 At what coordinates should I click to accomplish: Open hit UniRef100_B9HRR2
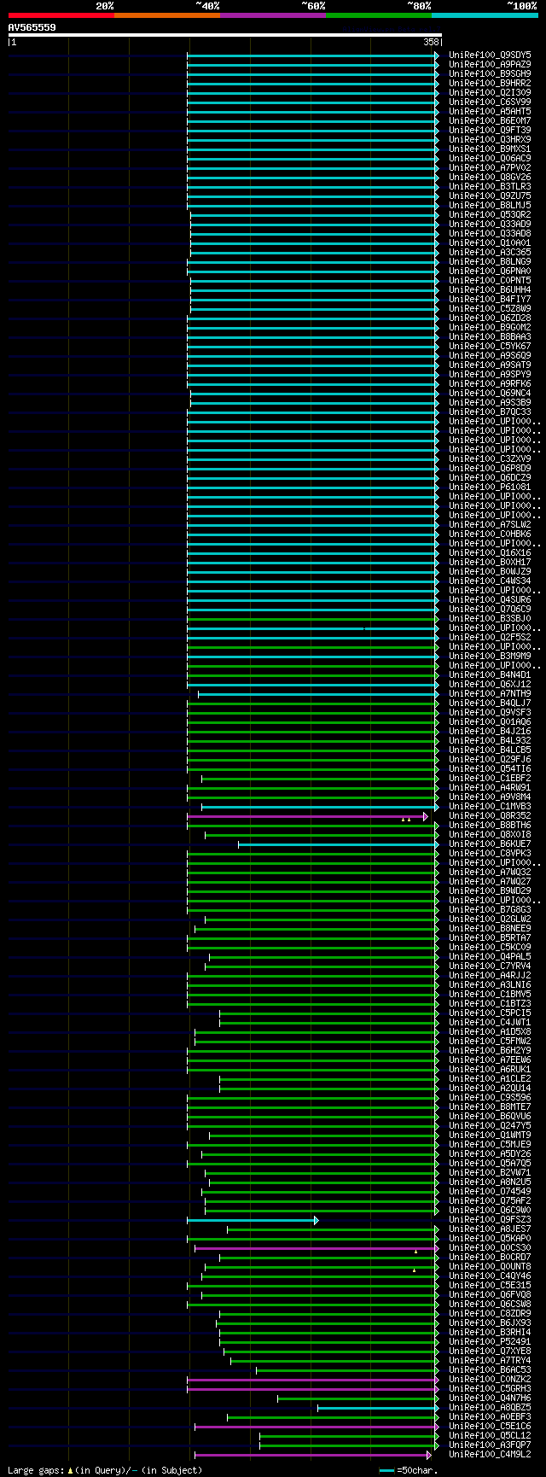coord(490,83)
